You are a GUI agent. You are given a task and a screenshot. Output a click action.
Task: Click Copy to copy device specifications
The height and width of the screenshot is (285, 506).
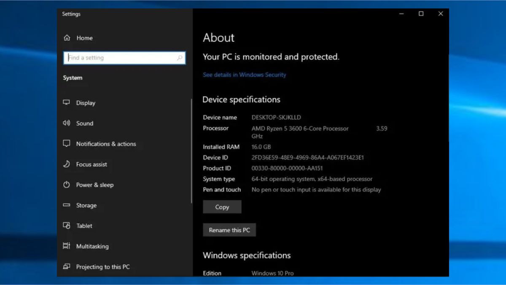[x=222, y=207]
